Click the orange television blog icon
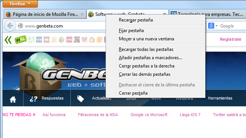The height and width of the screenshot is (138, 246). (92, 40)
